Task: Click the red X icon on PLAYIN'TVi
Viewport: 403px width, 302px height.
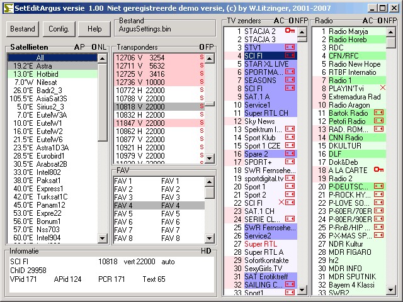Action: tap(382, 88)
